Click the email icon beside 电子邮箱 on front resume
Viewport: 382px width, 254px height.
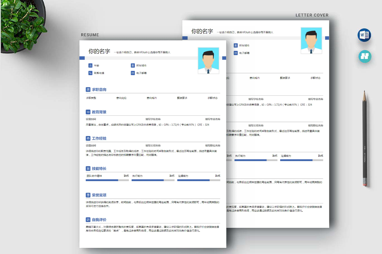(133, 73)
